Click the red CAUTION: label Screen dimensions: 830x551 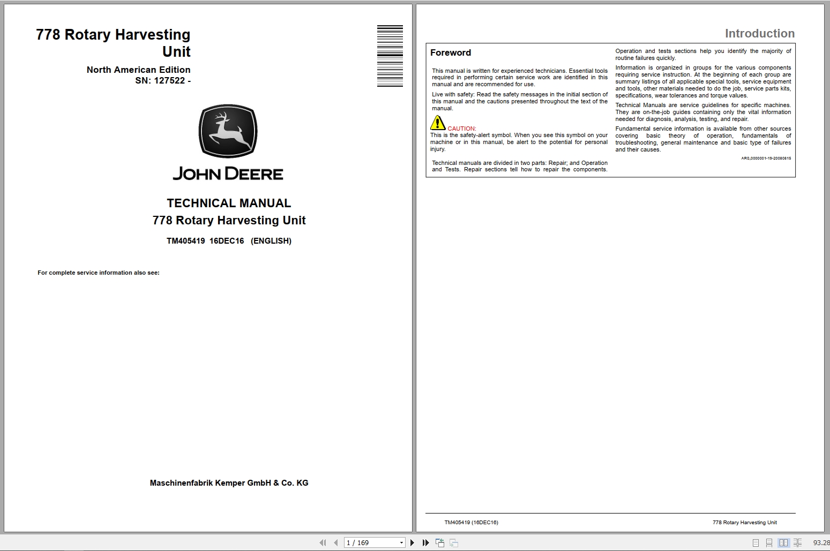click(x=462, y=129)
